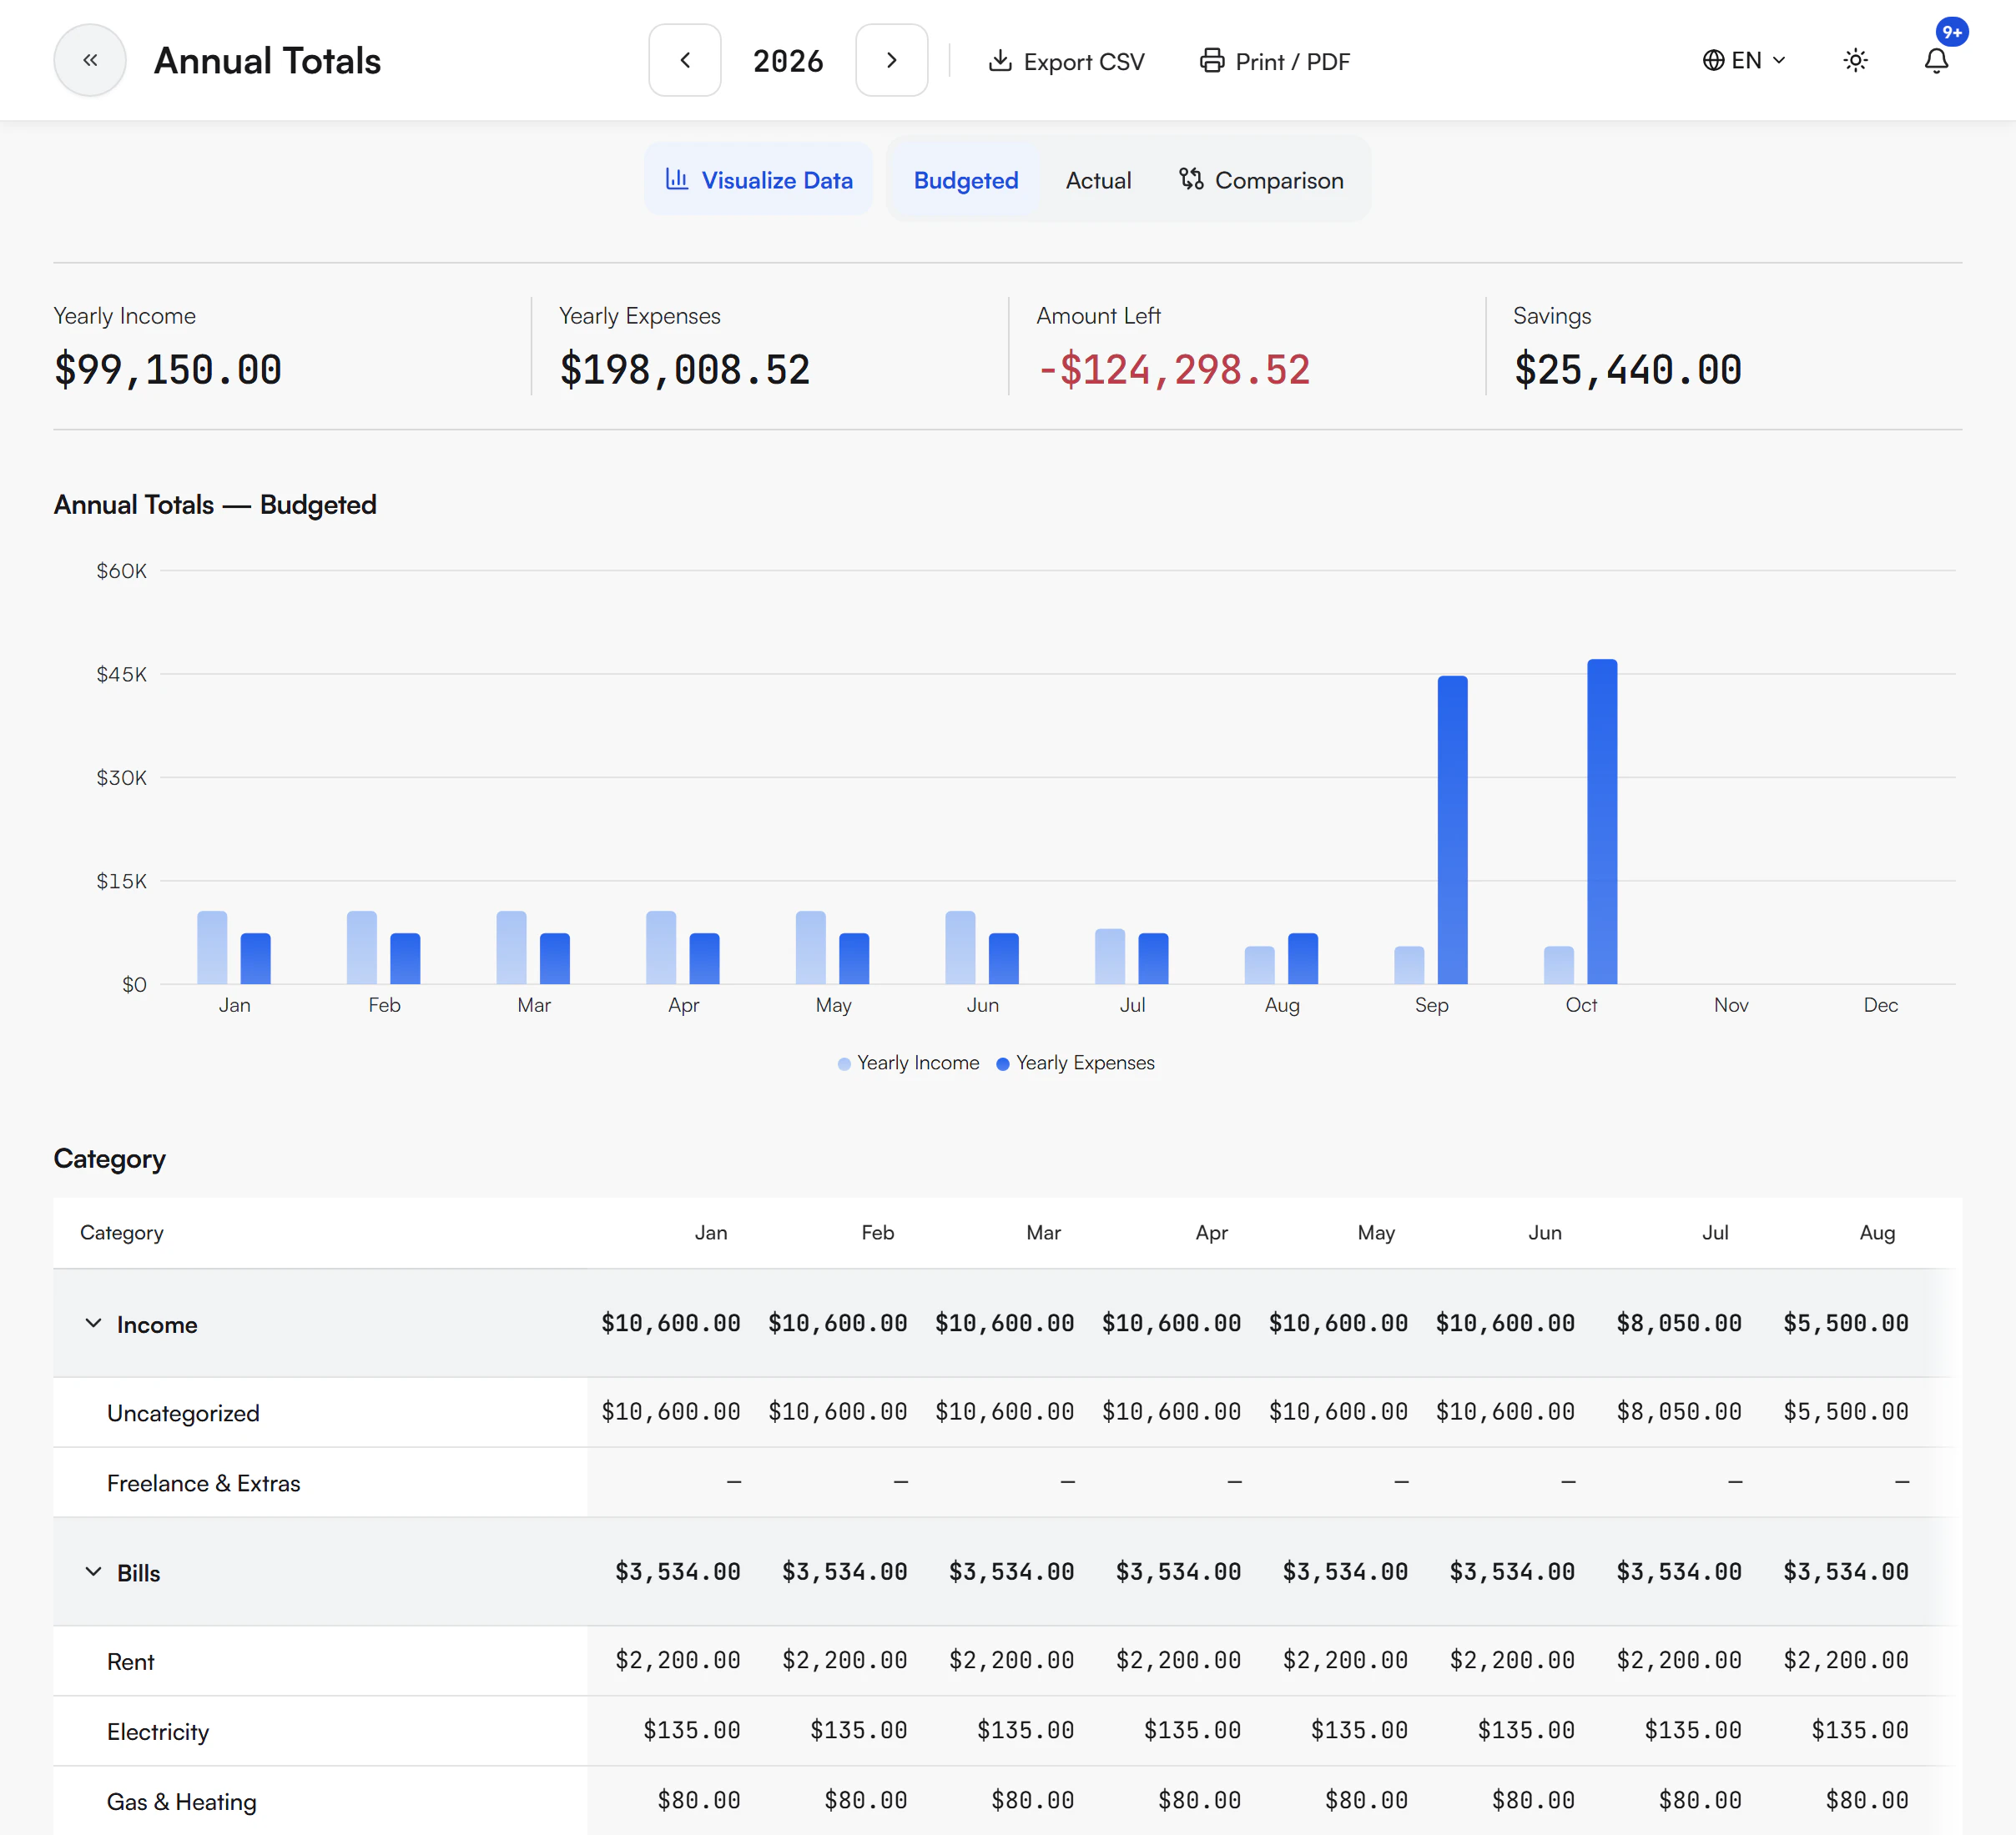The width and height of the screenshot is (2016, 1835).
Task: Click the Gas & Heating row label
Action: (181, 1801)
